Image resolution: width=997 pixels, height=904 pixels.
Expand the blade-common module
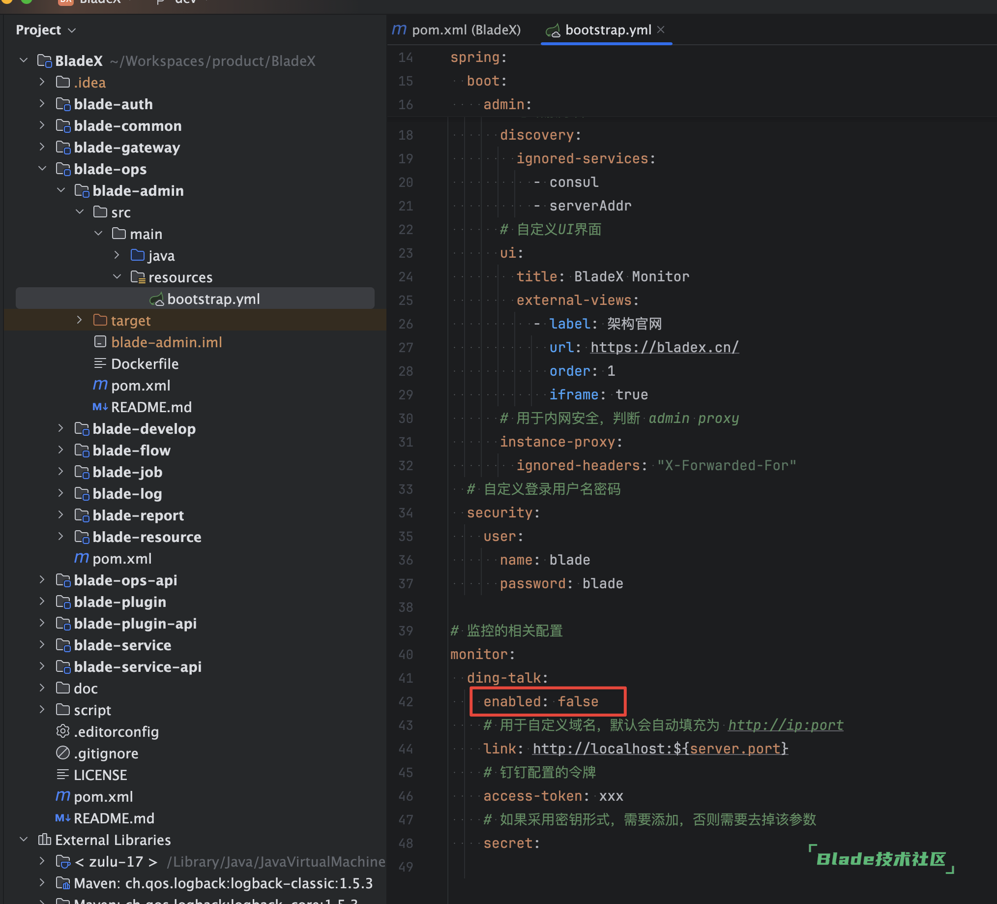pyautogui.click(x=42, y=126)
